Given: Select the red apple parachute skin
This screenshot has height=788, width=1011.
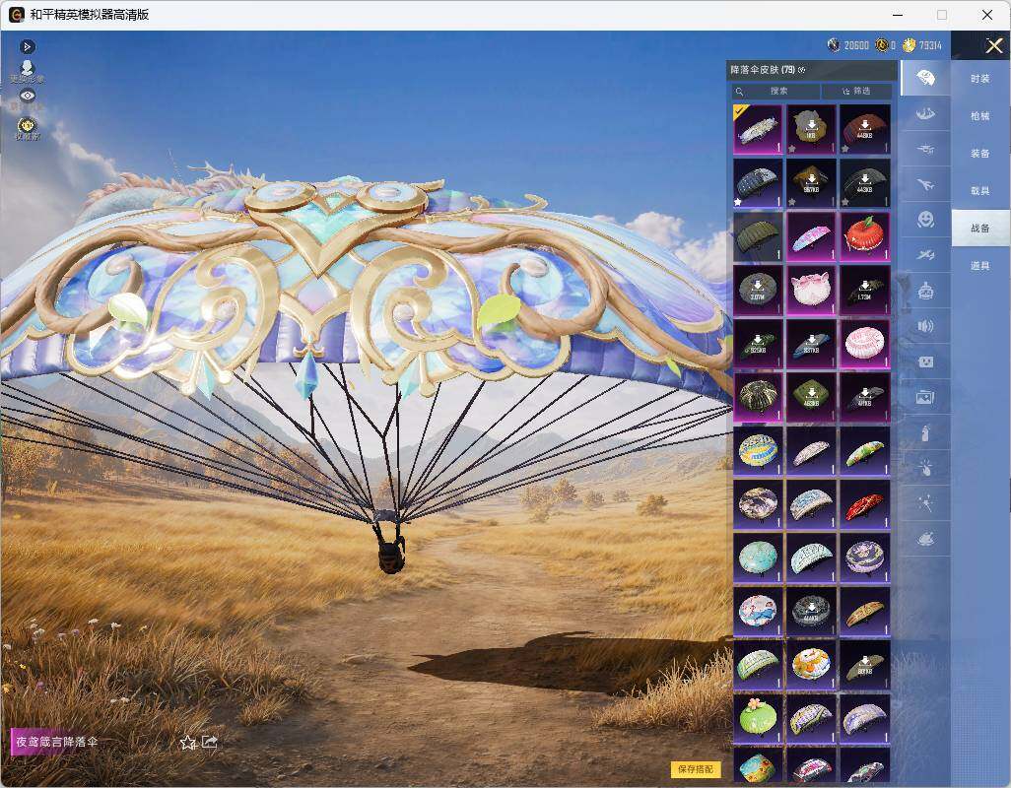Looking at the screenshot, I should [864, 236].
